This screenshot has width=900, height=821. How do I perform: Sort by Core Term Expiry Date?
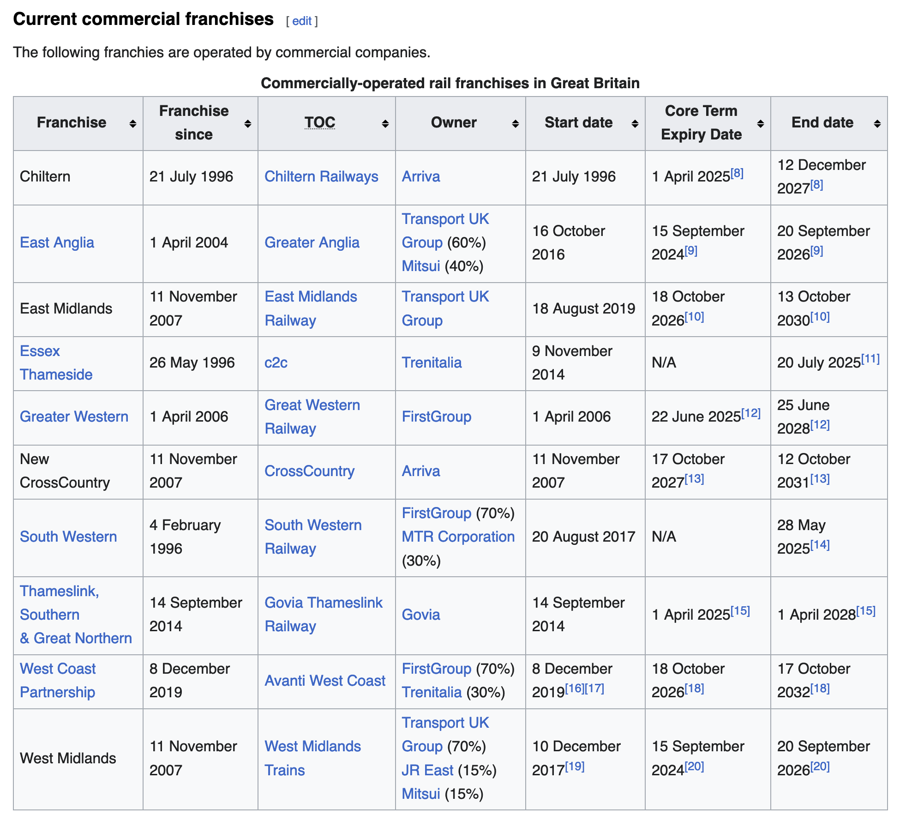[760, 123]
